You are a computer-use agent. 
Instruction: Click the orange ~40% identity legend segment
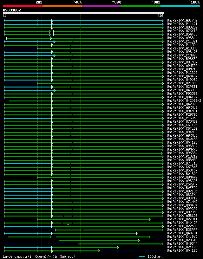62,6
